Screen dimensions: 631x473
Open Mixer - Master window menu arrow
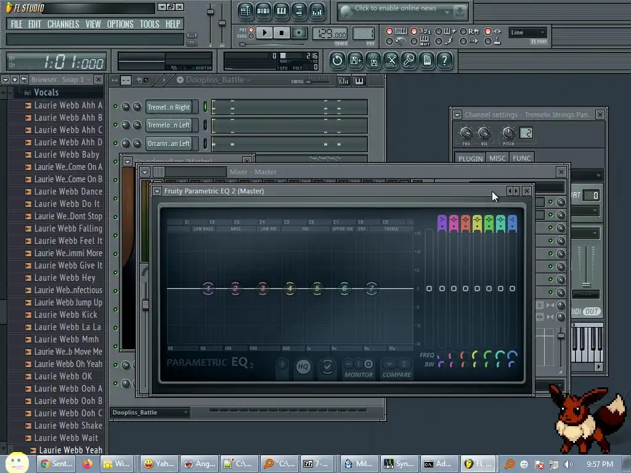[145, 172]
